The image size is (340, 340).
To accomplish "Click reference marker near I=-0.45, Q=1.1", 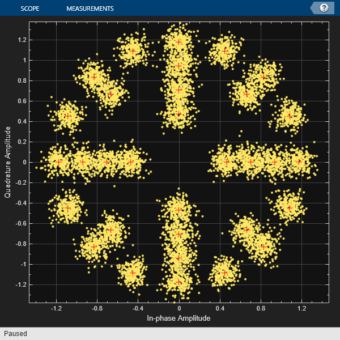I will [x=133, y=51].
